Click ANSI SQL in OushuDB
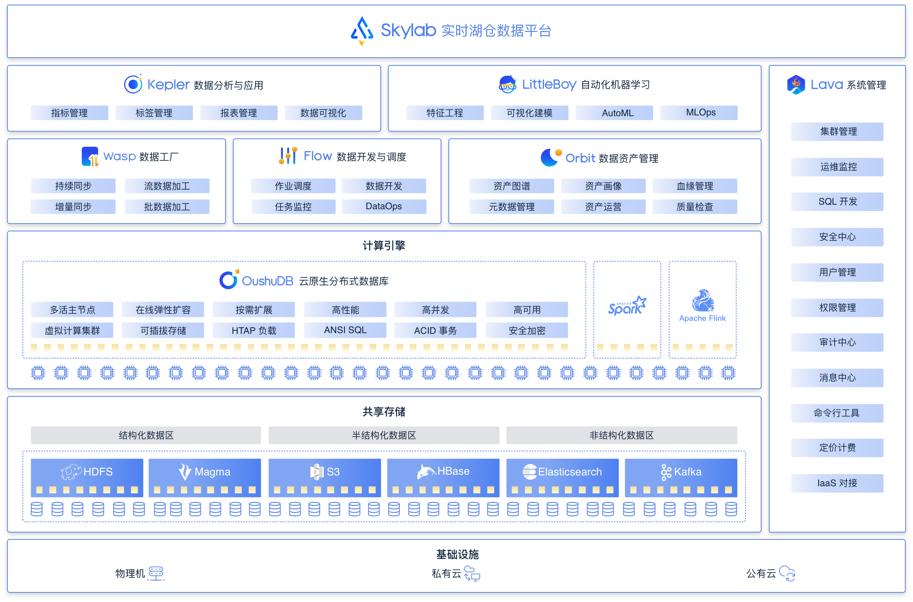The height and width of the screenshot is (602, 913). click(345, 330)
